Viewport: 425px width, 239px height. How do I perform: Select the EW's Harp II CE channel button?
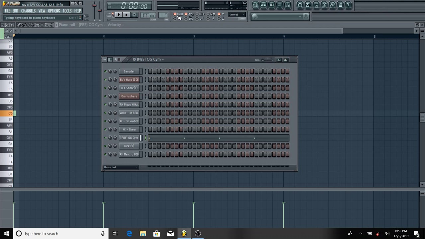[x=129, y=80]
